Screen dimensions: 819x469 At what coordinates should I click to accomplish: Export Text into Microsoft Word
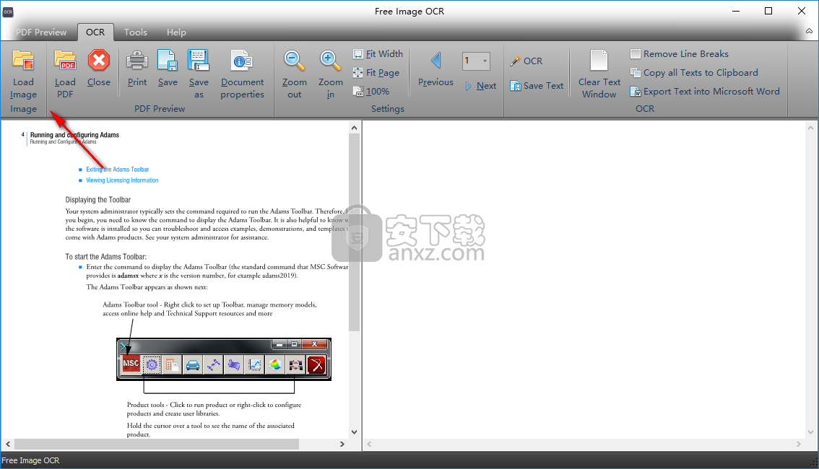tap(705, 92)
